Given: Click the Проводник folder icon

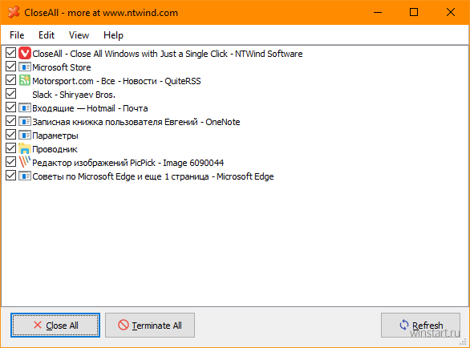Looking at the screenshot, I should [x=25, y=148].
